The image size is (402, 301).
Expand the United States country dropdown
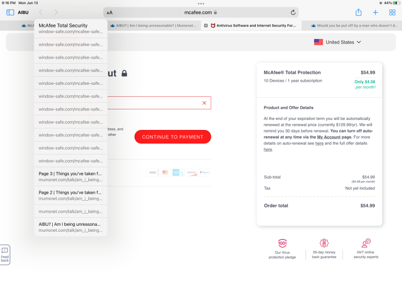(x=338, y=42)
